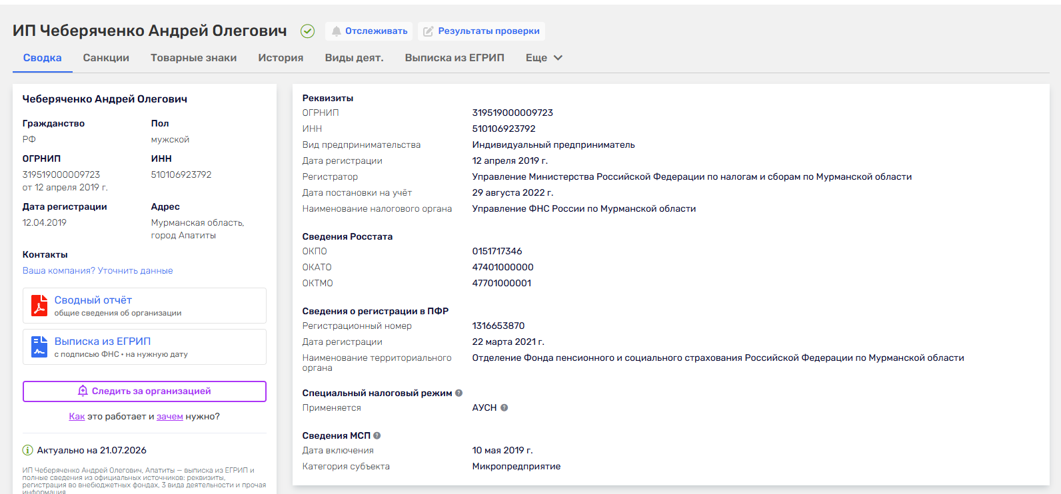Click the edit icon beside Результаты проверки
This screenshot has height=494, width=1061.
429,31
